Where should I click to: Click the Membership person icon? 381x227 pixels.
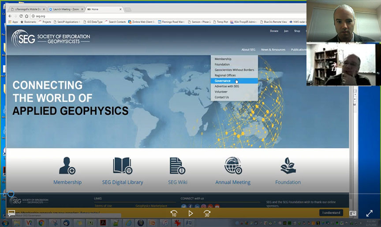(67, 165)
